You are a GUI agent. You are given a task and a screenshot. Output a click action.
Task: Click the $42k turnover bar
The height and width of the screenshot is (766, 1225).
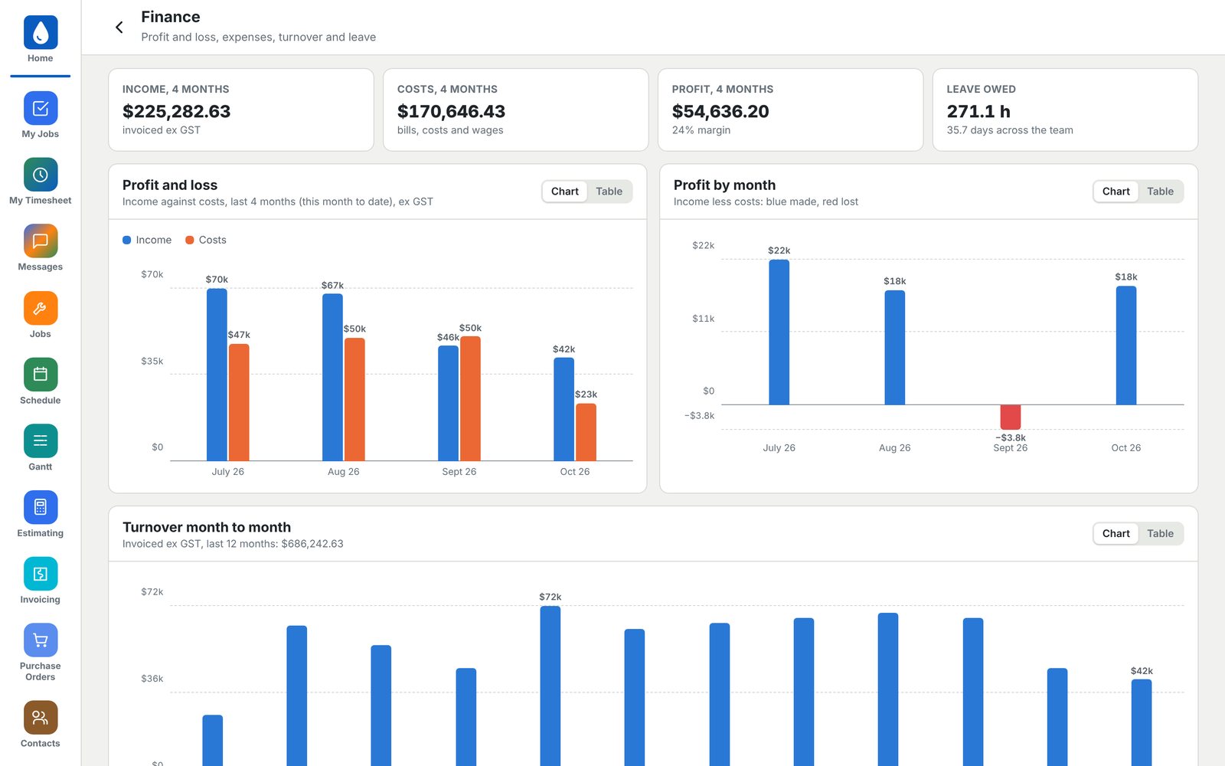pyautogui.click(x=1142, y=722)
